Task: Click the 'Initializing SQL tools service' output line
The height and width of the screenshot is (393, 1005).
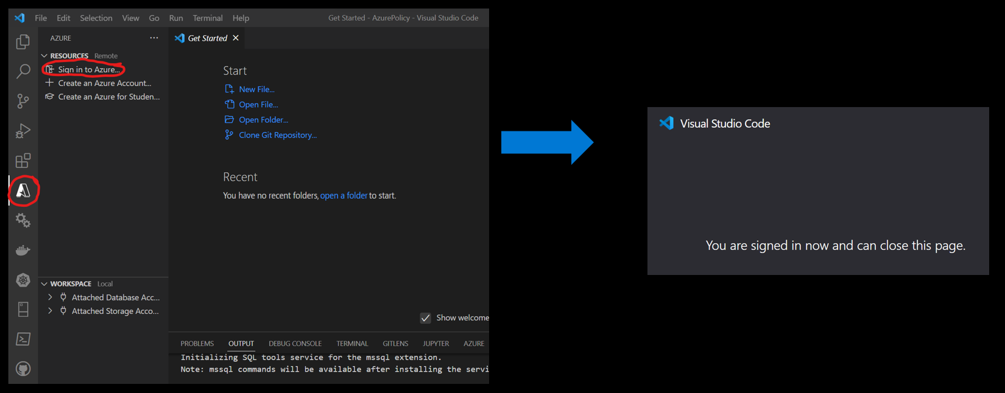Action: pos(311,357)
